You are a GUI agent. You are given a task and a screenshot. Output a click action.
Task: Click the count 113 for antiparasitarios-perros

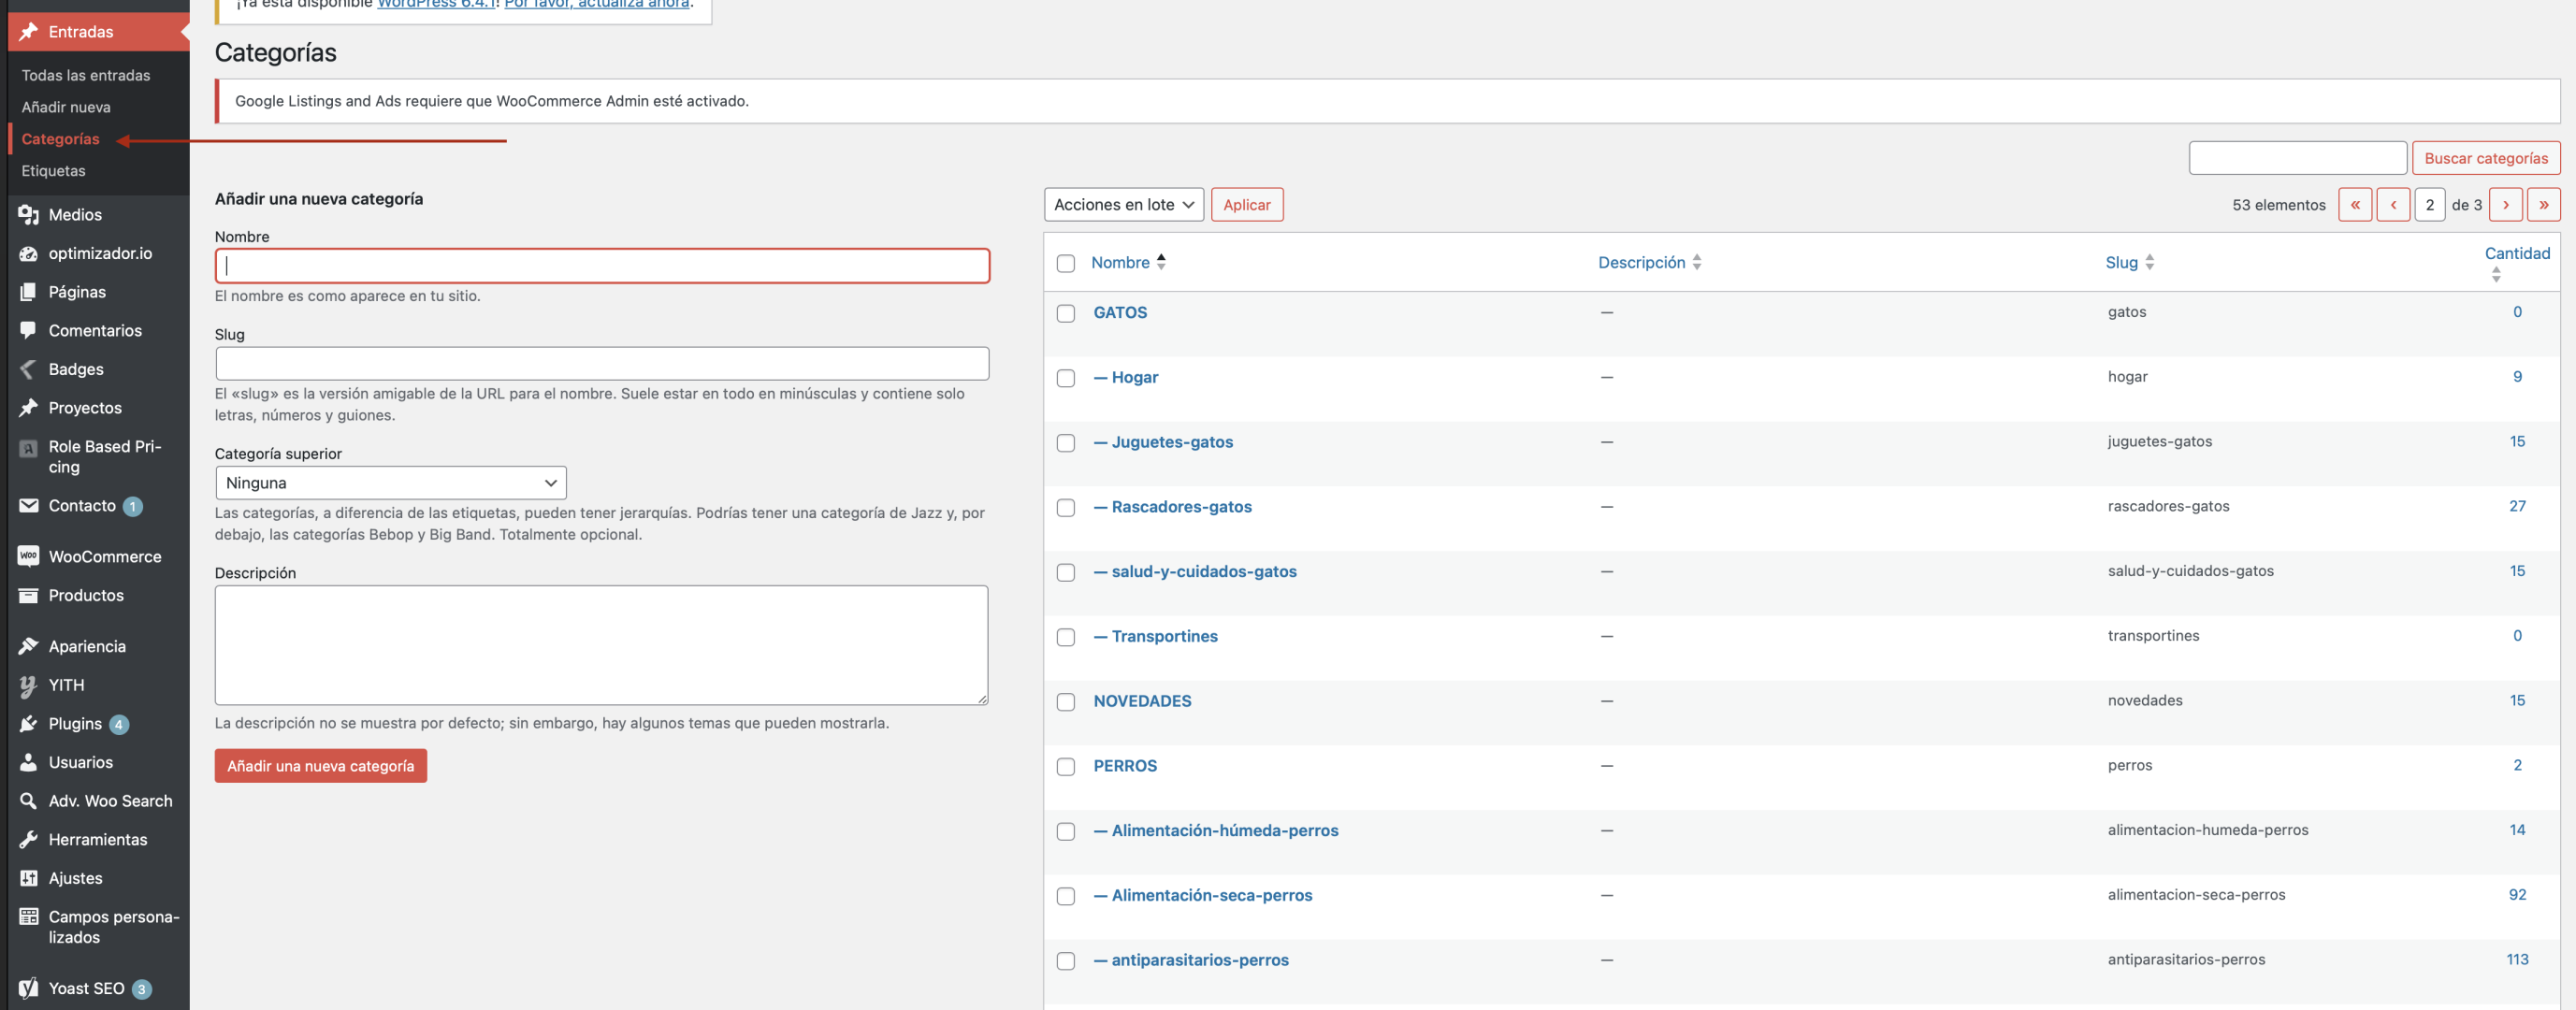[2517, 960]
